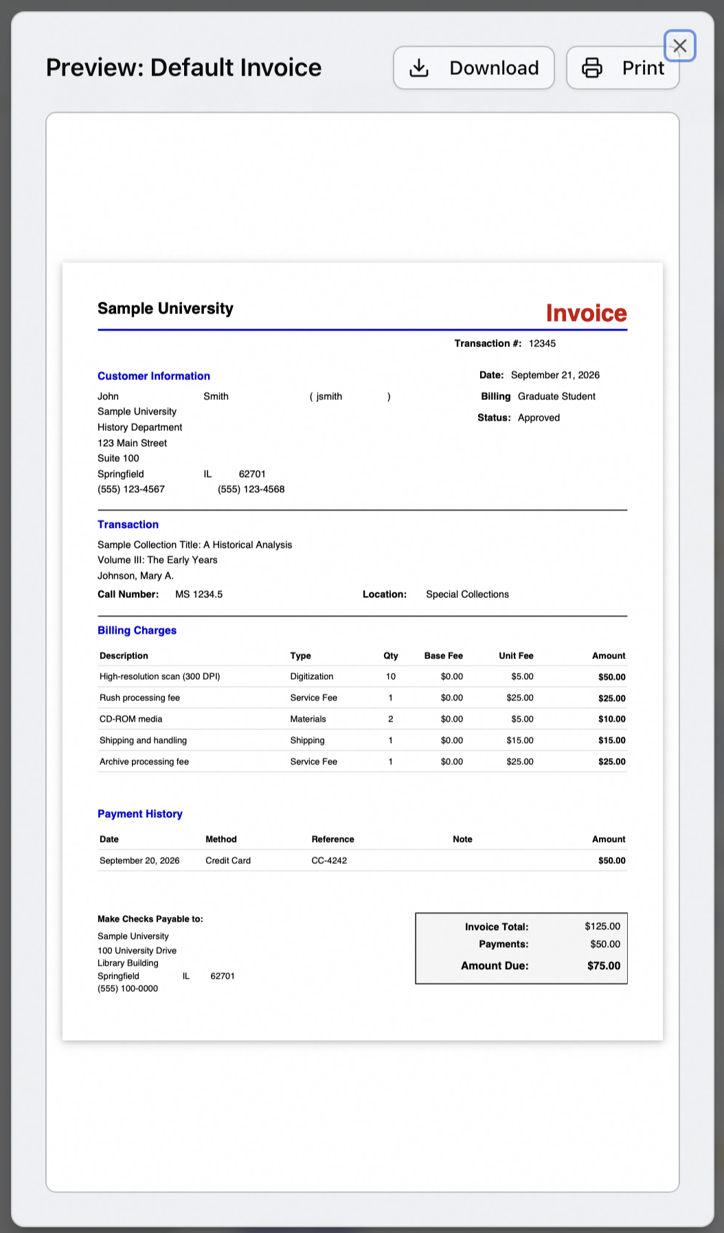This screenshot has width=724, height=1233.
Task: Click 'CD-ROM media' row description
Action: click(x=131, y=719)
